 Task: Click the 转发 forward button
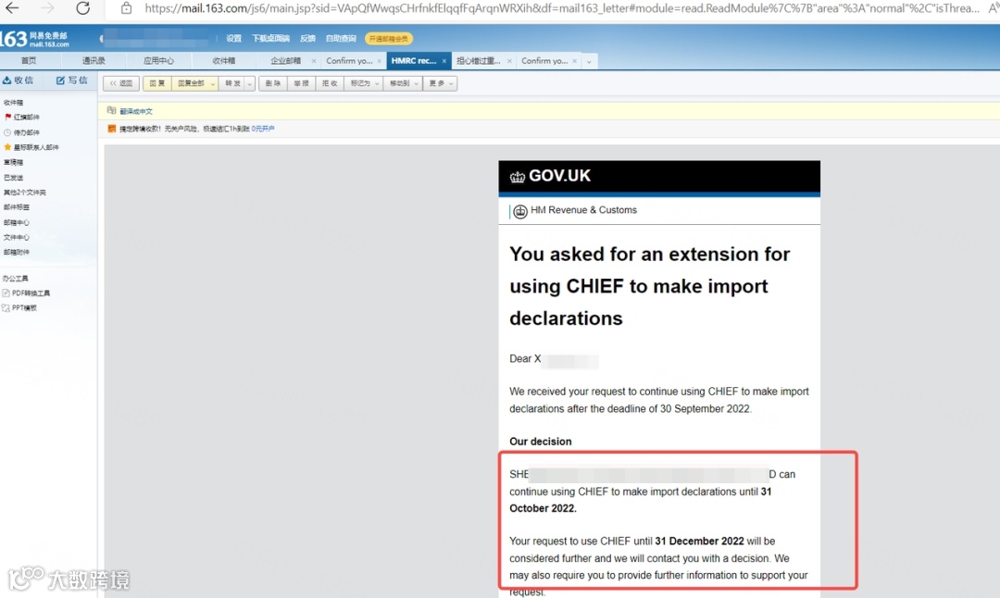(x=232, y=83)
